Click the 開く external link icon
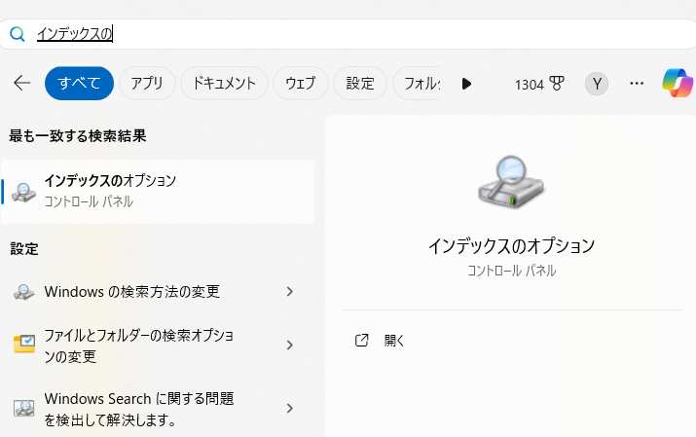 (x=362, y=341)
